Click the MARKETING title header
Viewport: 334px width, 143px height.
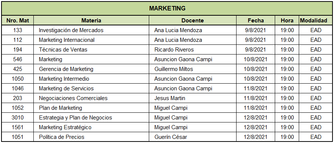click(x=167, y=8)
